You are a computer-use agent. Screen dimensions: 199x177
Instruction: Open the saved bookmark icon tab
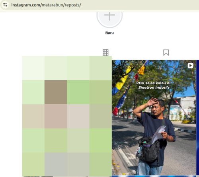point(166,52)
